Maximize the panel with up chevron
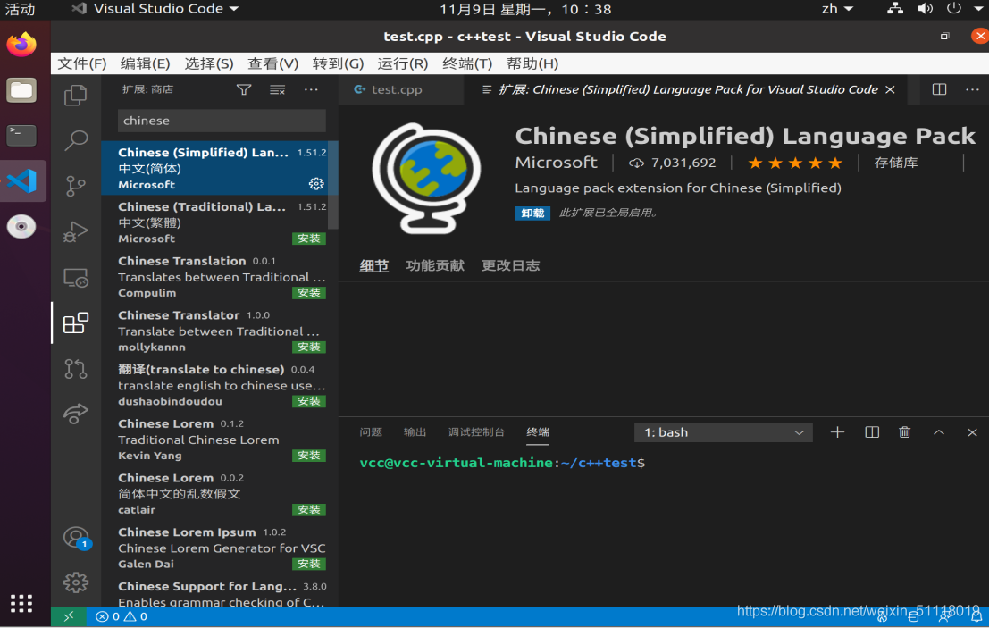The height and width of the screenshot is (628, 989). tap(939, 431)
